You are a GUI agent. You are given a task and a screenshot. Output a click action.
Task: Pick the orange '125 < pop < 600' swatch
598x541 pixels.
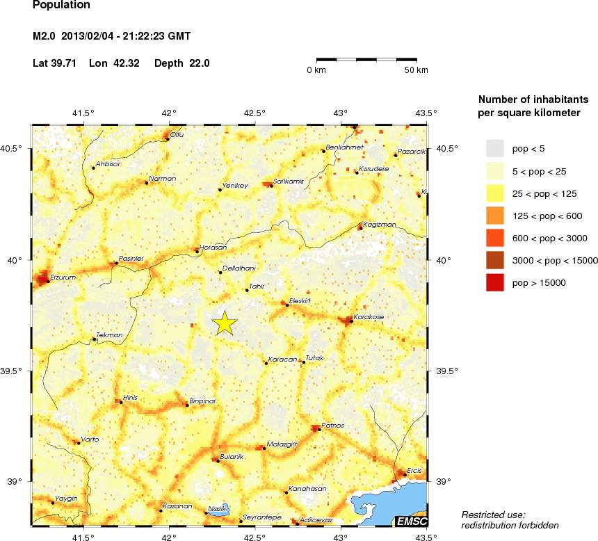494,216
